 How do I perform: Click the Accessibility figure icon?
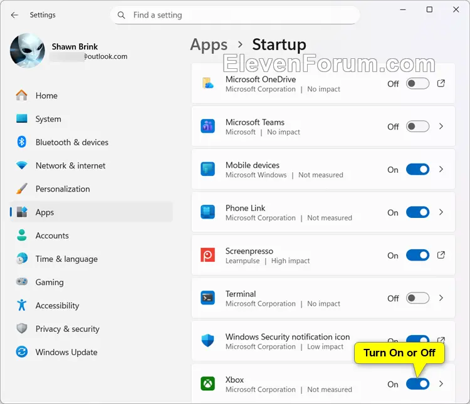click(21, 305)
